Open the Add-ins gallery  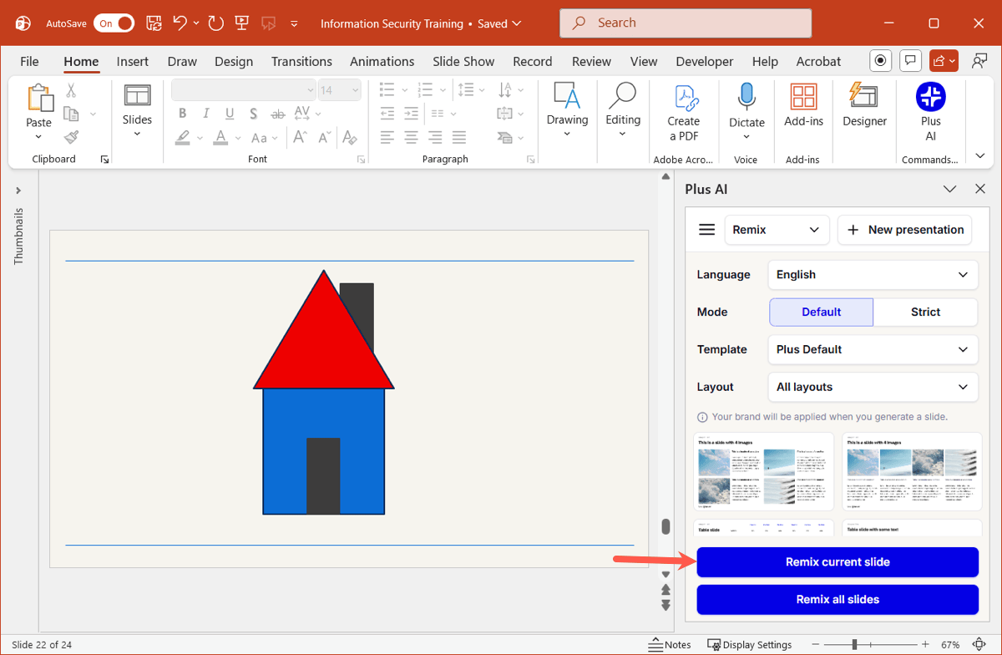[803, 106]
